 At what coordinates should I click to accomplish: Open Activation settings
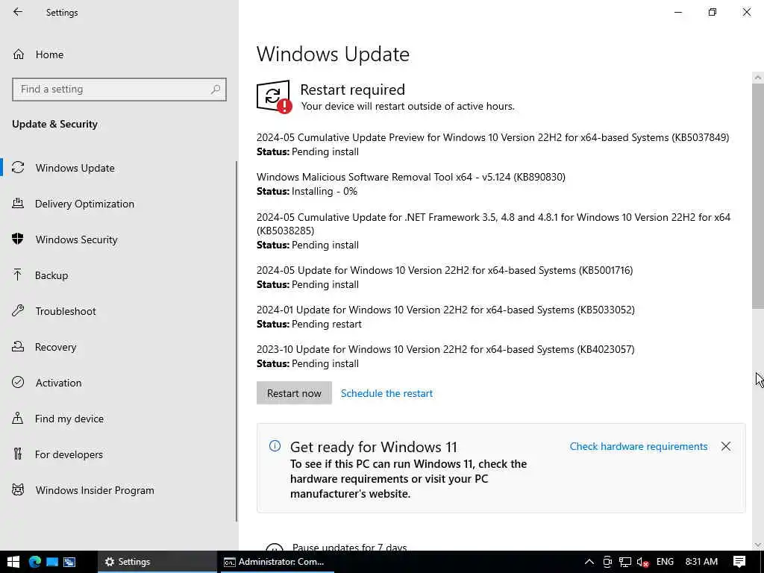58,383
